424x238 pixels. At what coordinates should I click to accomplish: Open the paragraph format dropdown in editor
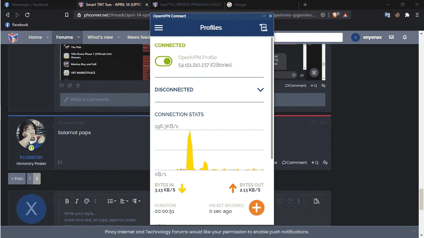(137, 201)
